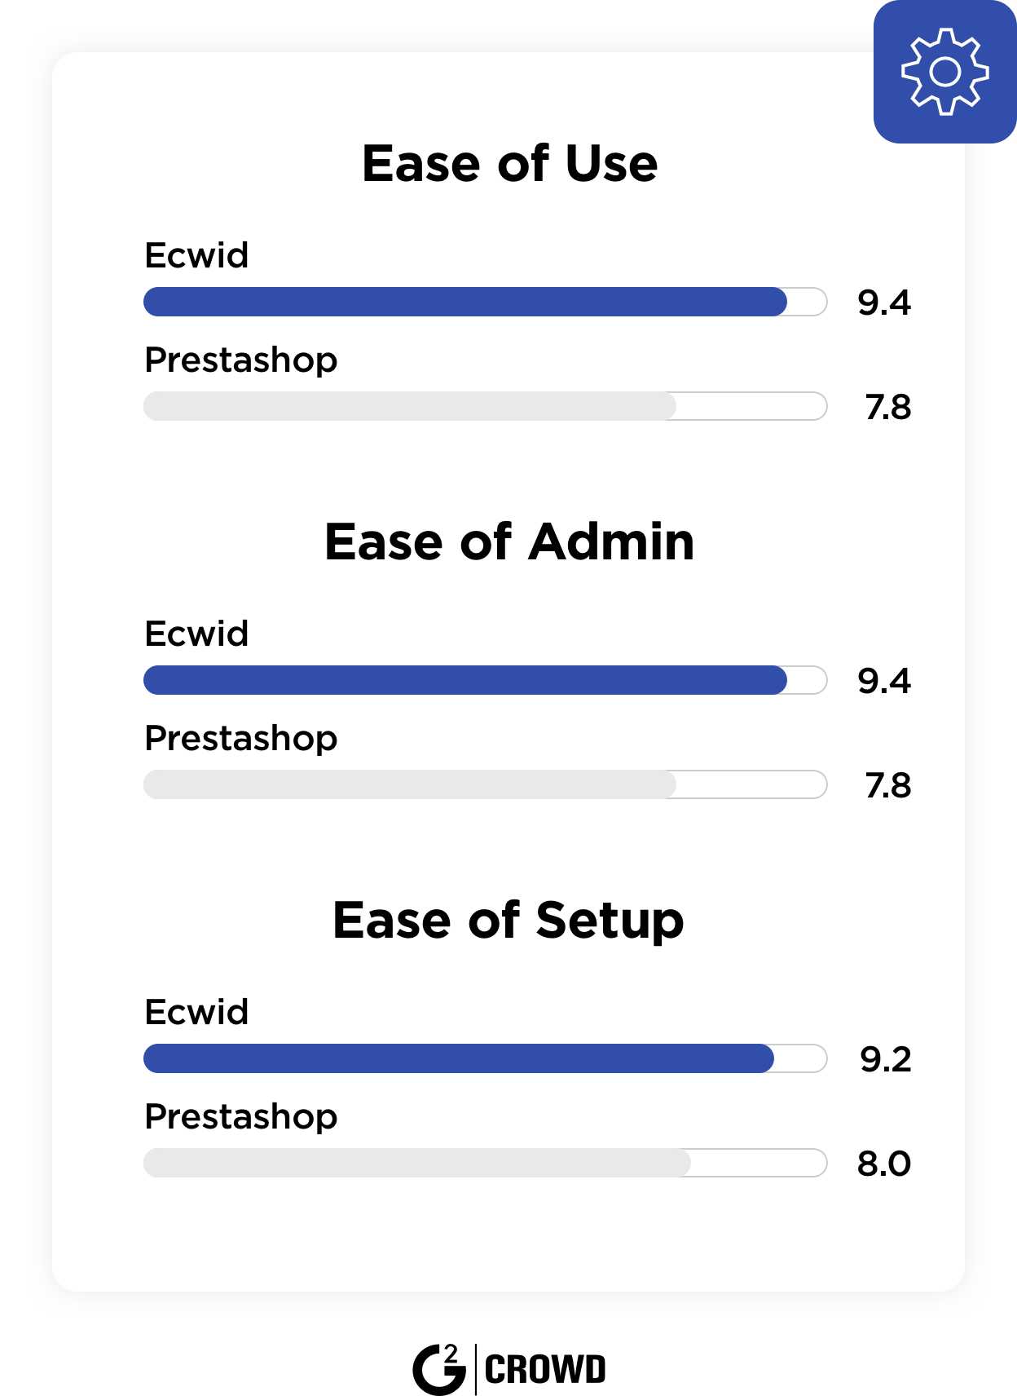Click the 7.8 Ease of Admin score

coord(888,785)
